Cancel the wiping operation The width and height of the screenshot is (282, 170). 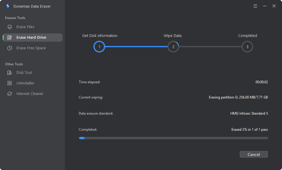(254, 154)
